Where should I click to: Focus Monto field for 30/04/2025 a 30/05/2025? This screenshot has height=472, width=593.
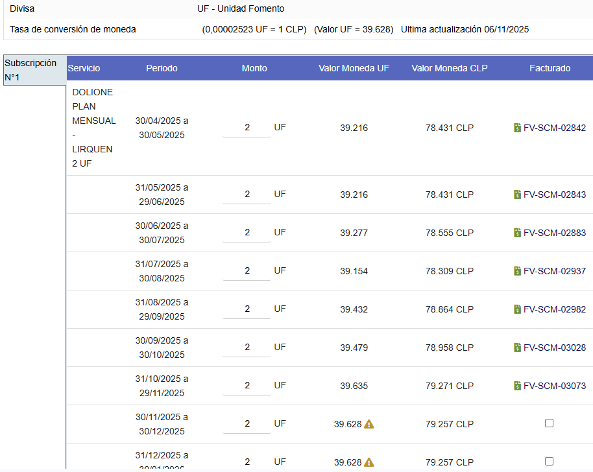point(247,128)
